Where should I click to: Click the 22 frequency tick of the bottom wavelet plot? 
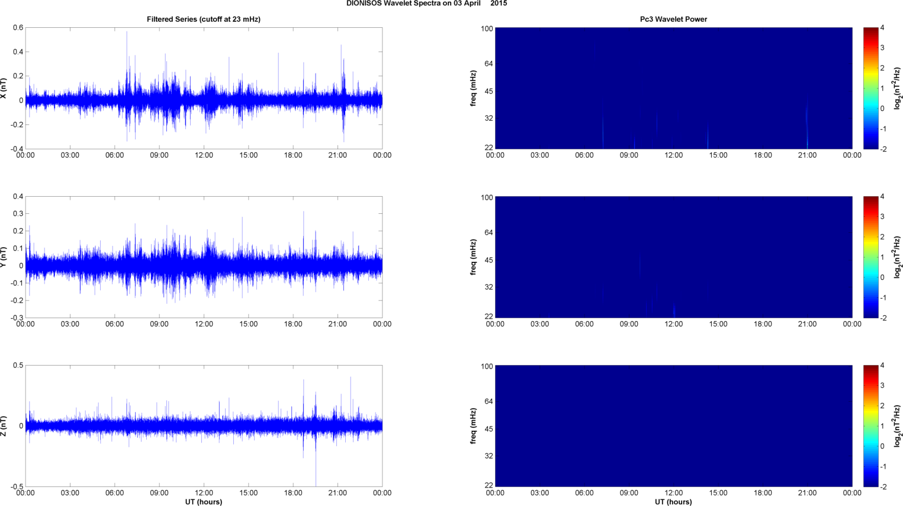pyautogui.click(x=489, y=485)
